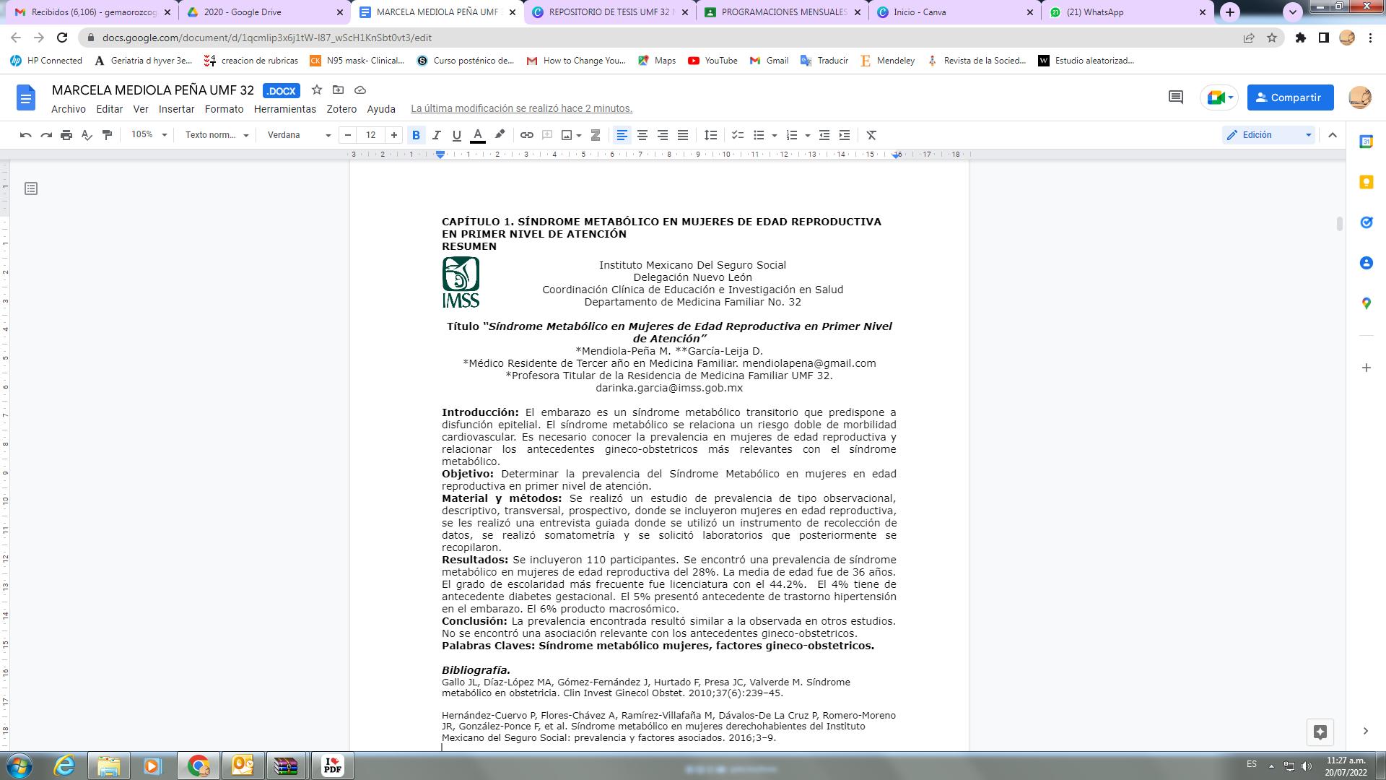This screenshot has height=780, width=1386.
Task: Collapse the toolbar with chevron up
Action: (x=1333, y=135)
